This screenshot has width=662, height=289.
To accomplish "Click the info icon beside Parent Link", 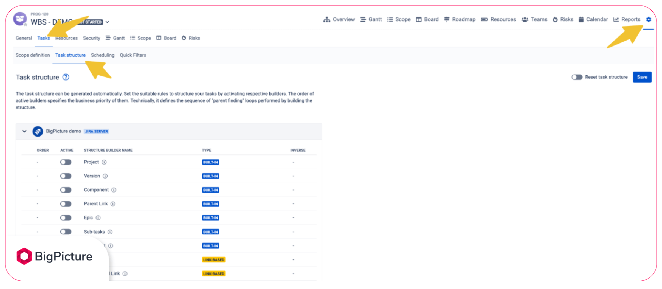I will (113, 204).
